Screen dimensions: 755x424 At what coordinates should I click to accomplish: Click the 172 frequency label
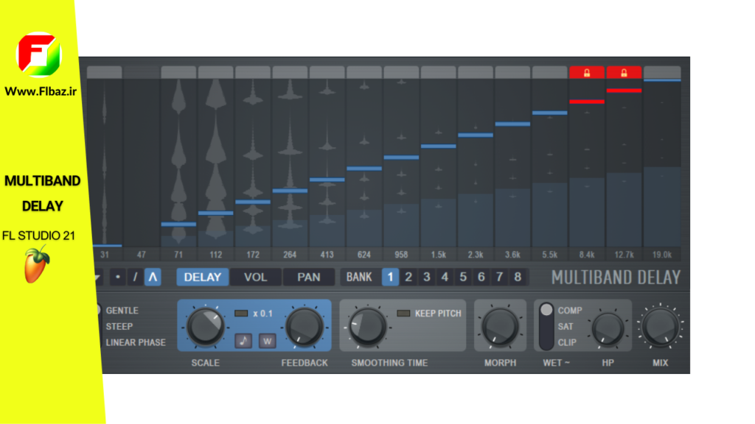click(x=253, y=255)
